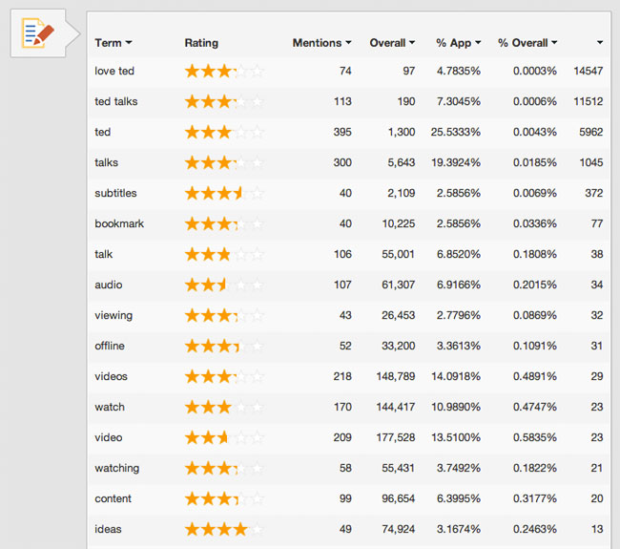Click % App value 25.5333%

point(456,132)
